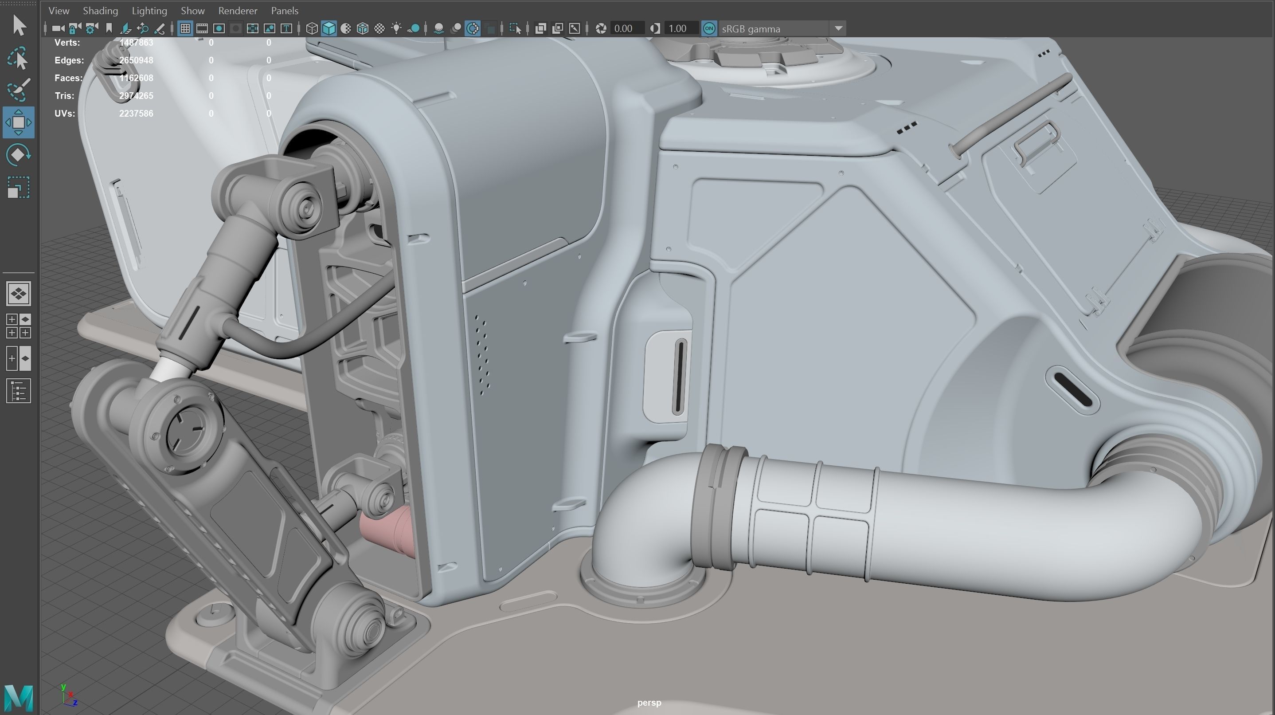
Task: Switch to single perspective view layout
Action: point(19,294)
